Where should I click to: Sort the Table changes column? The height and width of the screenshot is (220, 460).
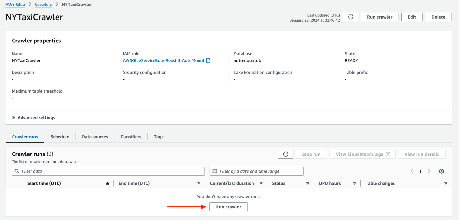click(x=446, y=183)
